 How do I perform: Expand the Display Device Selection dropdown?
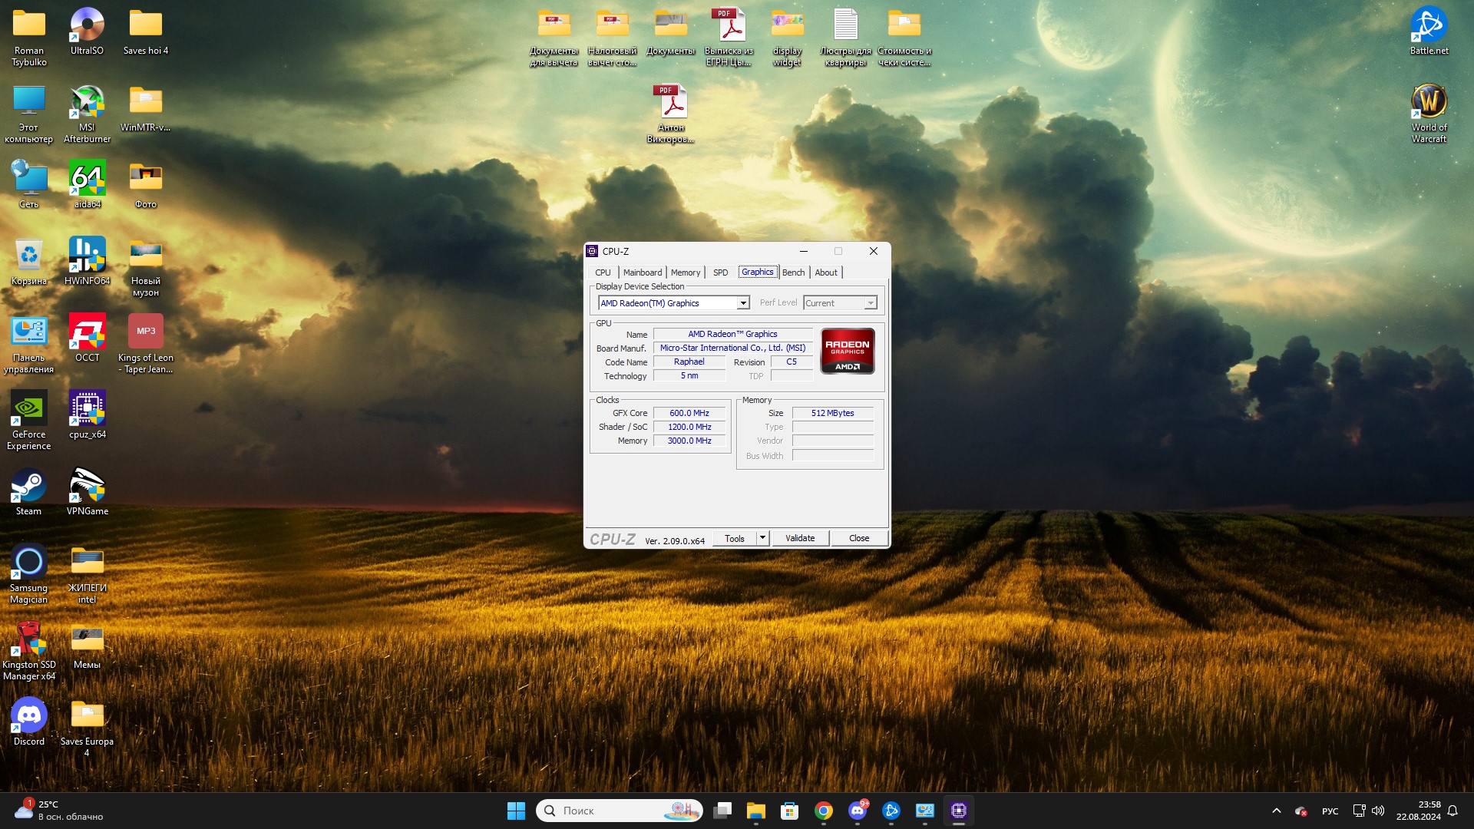(x=743, y=303)
